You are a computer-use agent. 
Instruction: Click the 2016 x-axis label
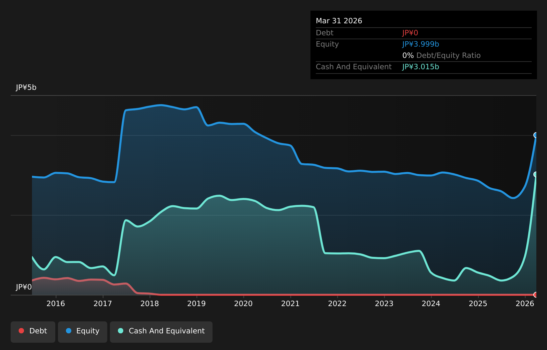(56, 303)
